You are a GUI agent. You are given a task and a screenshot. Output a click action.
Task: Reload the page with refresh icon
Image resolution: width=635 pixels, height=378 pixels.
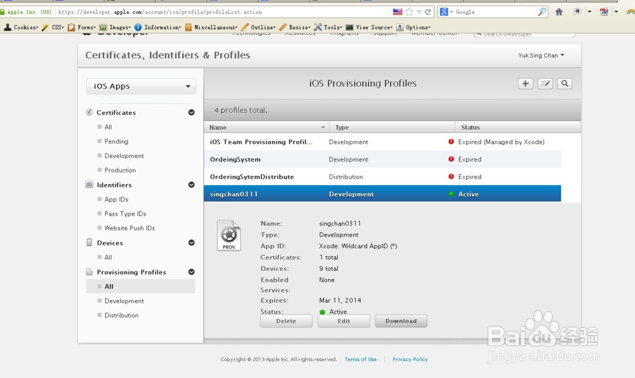(x=427, y=11)
